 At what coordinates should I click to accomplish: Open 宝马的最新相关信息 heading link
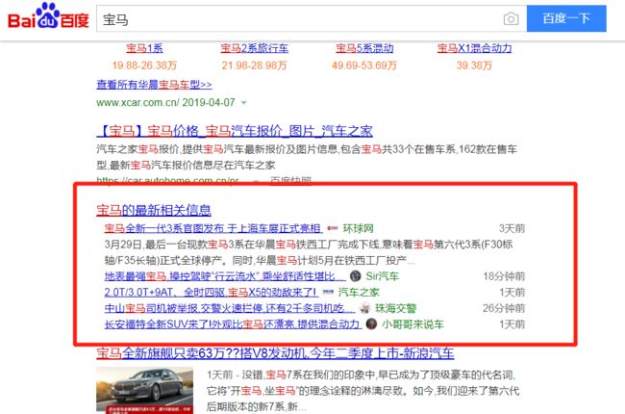[154, 210]
